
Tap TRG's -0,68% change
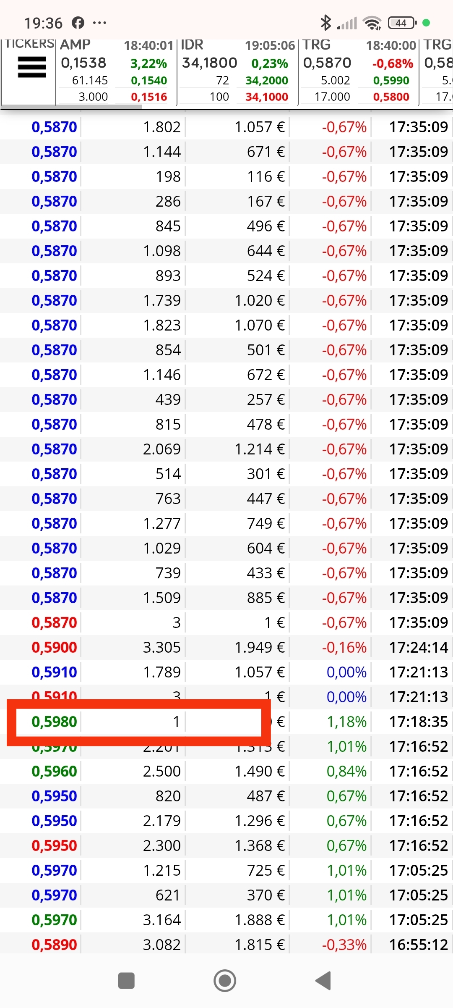point(393,64)
